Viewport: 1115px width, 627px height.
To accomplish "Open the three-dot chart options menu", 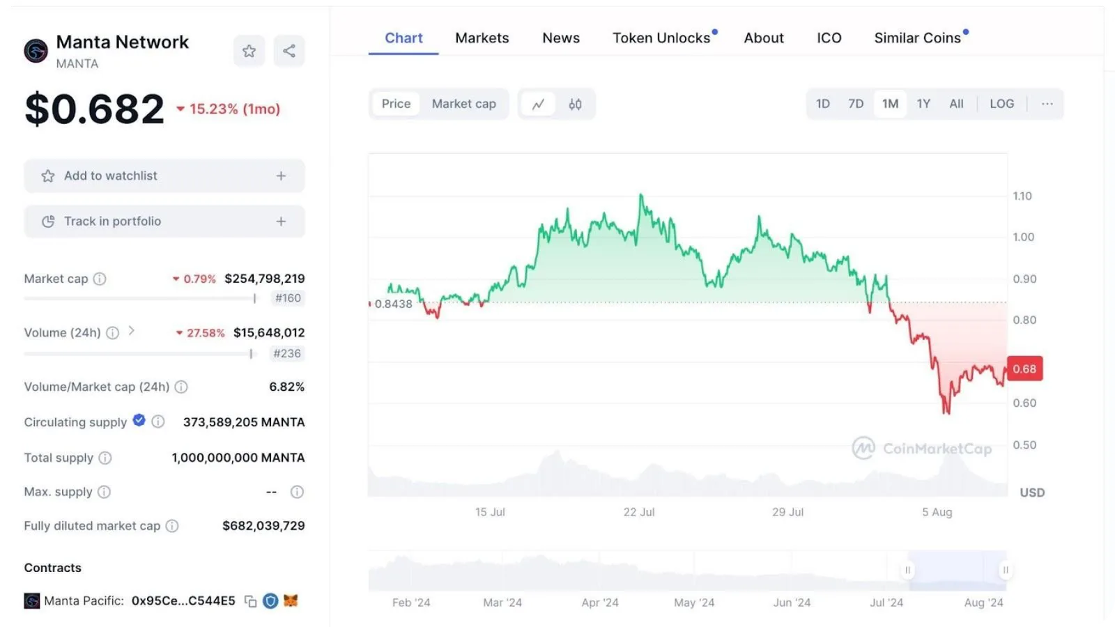I will (x=1047, y=104).
